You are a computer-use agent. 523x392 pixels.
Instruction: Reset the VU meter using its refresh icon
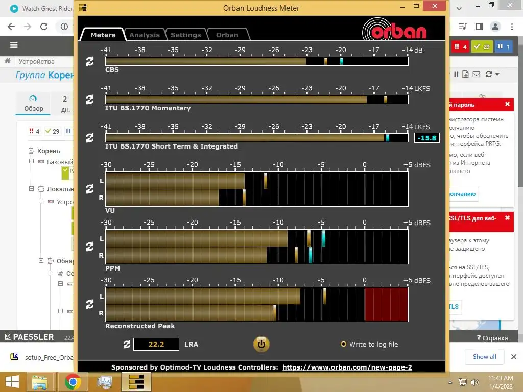tap(90, 189)
